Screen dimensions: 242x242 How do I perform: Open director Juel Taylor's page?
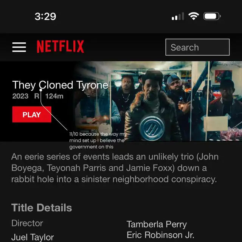click(33, 237)
